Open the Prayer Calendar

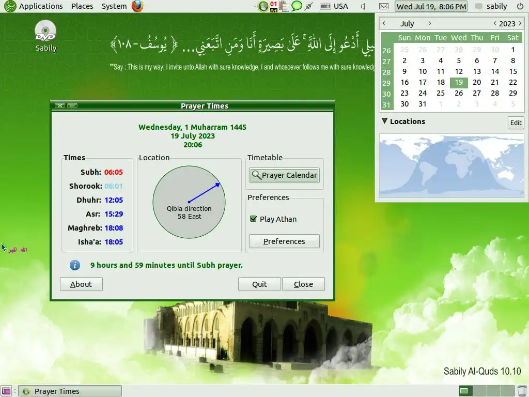coord(285,175)
